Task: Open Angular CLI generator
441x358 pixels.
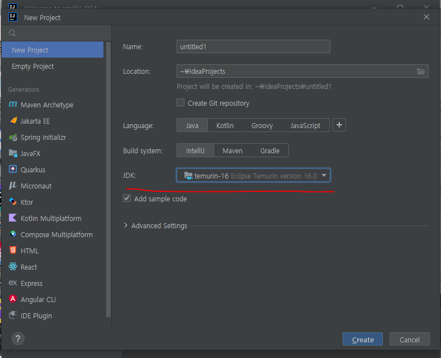Action: [53, 299]
